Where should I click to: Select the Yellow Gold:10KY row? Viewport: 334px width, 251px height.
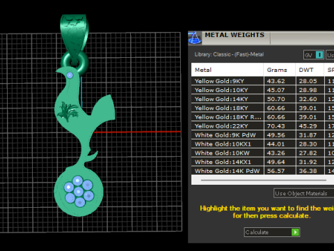click(x=262, y=90)
